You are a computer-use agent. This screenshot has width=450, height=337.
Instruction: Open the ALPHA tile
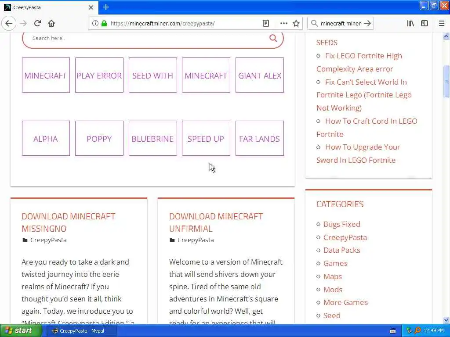(x=46, y=138)
